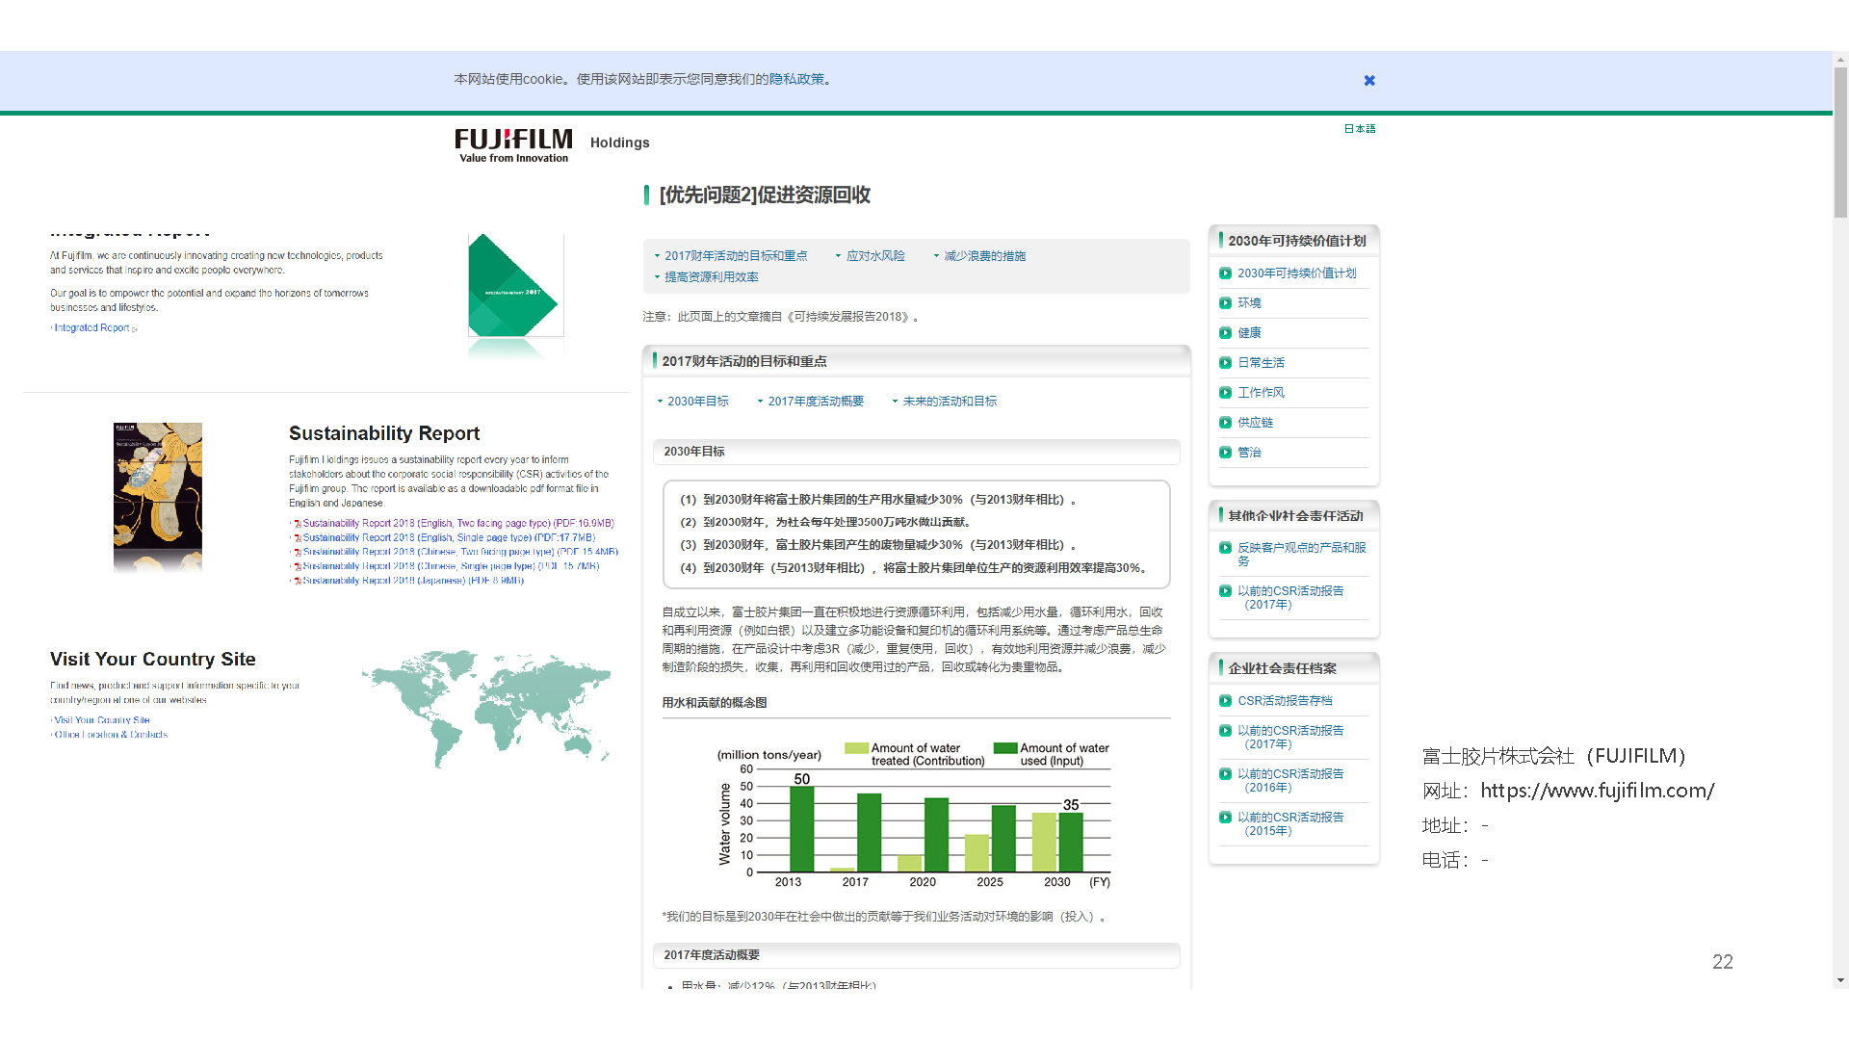The image size is (1849, 1040).
Task: Jump to 2030年目标 anchor link
Action: click(x=697, y=402)
